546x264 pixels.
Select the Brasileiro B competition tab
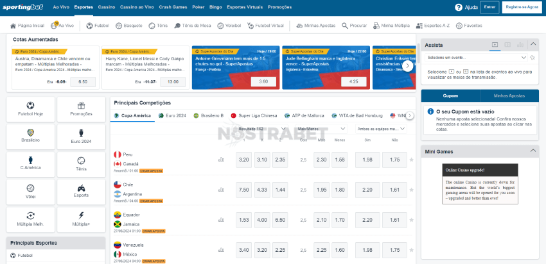[x=208, y=116]
